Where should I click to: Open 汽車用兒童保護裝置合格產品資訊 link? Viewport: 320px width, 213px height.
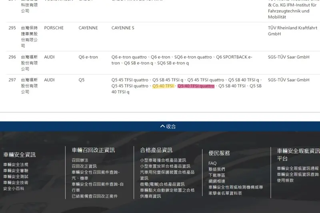(x=167, y=175)
